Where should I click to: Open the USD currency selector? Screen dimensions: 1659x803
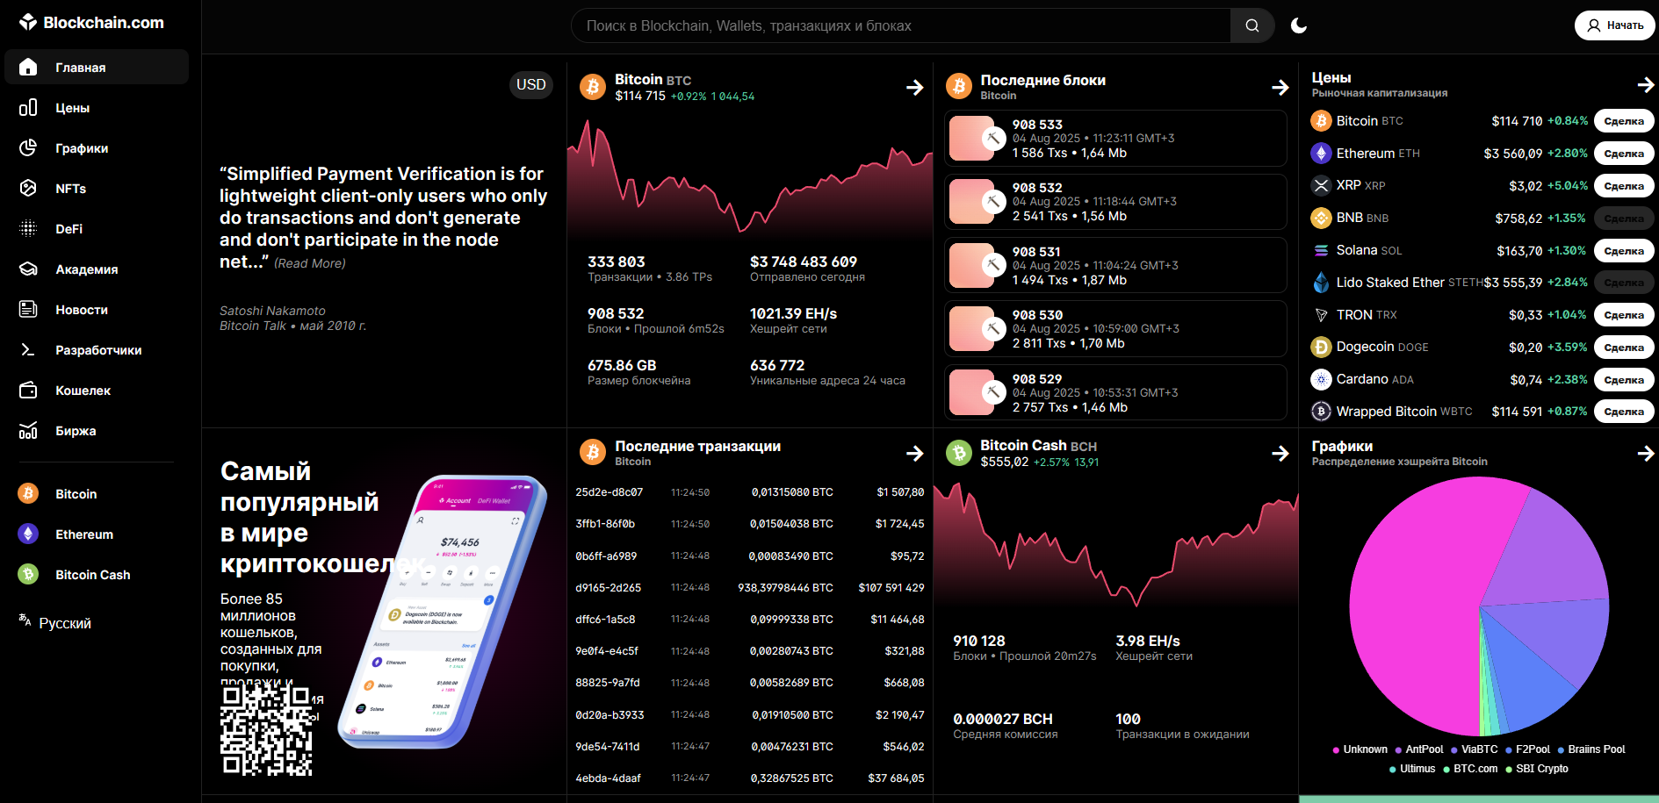[x=531, y=84]
